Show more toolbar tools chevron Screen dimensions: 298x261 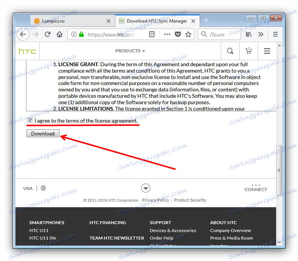point(261,34)
